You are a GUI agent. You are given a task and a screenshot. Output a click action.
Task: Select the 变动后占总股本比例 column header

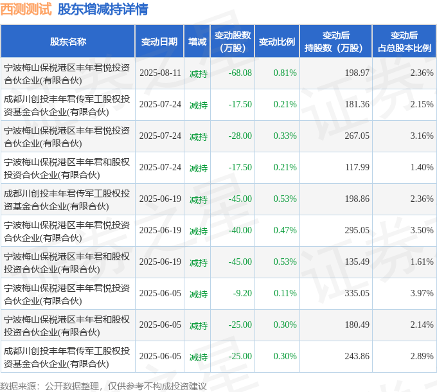point(404,42)
